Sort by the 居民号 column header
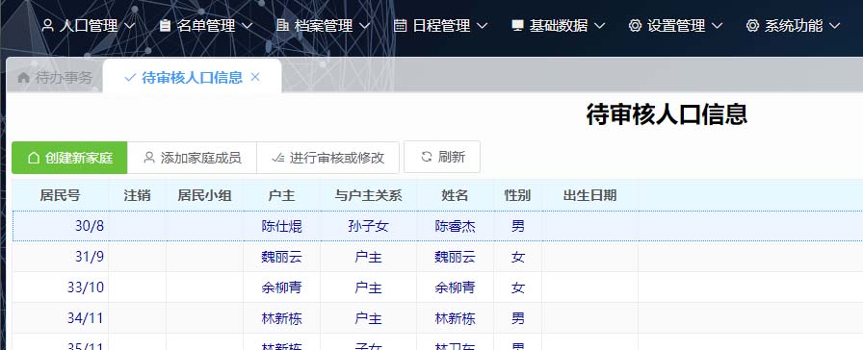This screenshot has height=350, width=863. (60, 195)
